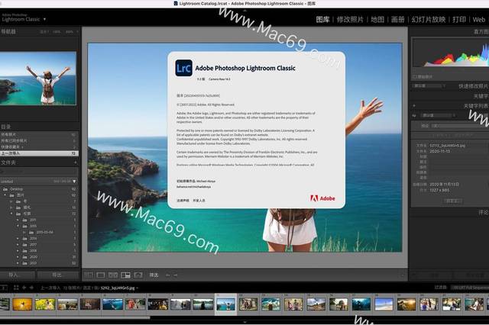
Task: Expand the 评论 panel
Action: point(484,212)
